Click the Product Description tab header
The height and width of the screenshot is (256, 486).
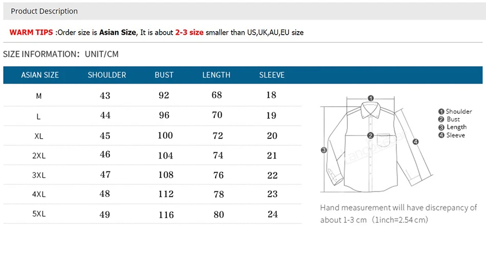(x=45, y=11)
